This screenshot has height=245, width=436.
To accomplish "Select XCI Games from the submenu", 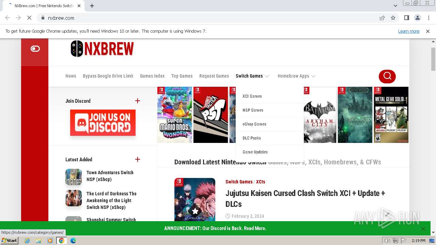I will [252, 96].
